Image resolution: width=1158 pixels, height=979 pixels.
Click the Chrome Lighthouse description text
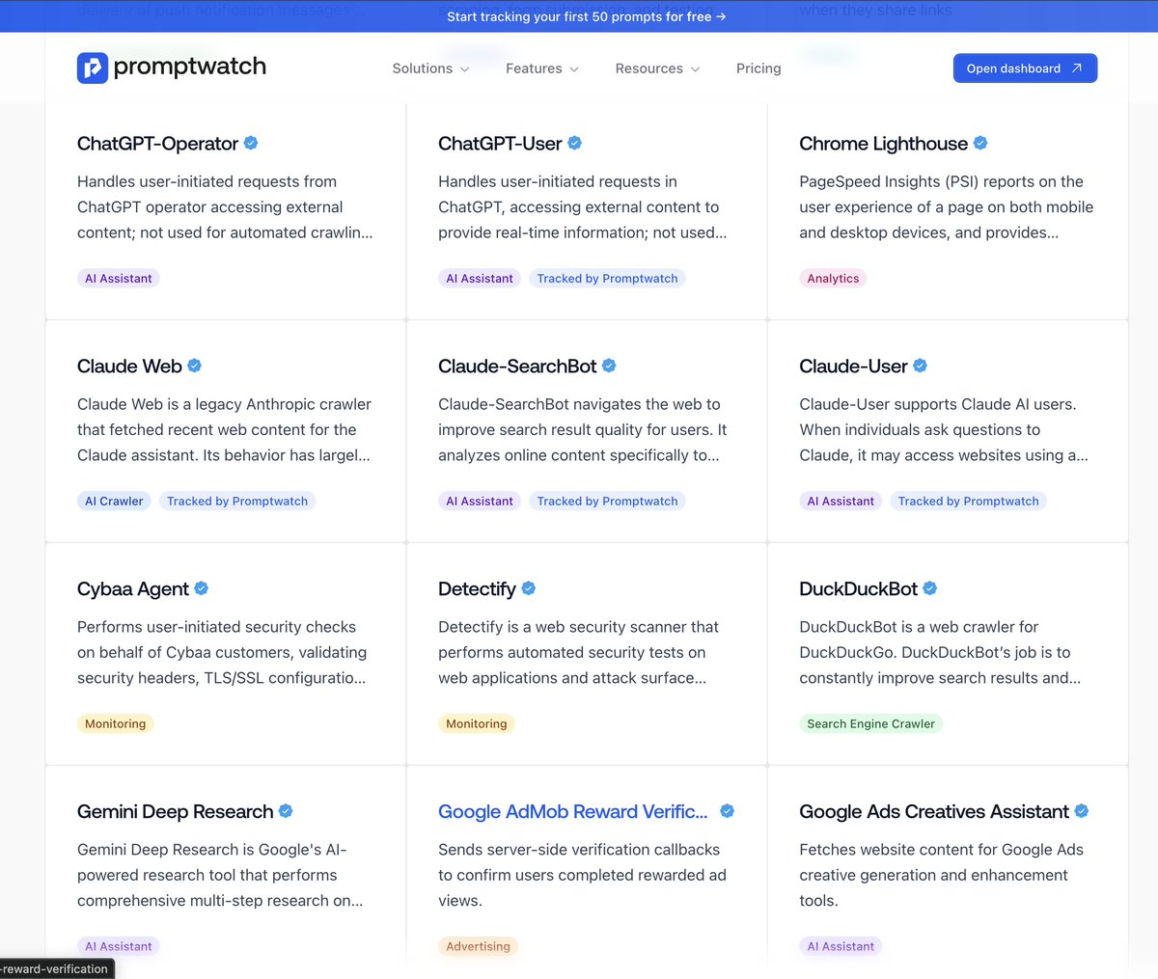(x=947, y=207)
